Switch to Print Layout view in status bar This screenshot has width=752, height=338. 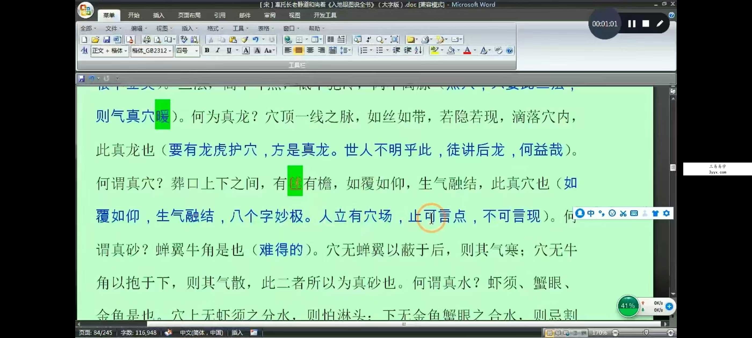click(549, 333)
